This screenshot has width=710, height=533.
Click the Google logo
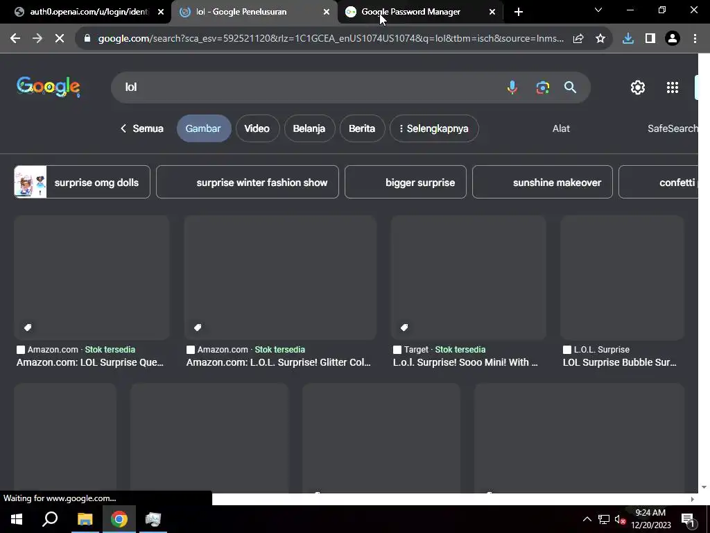click(49, 87)
